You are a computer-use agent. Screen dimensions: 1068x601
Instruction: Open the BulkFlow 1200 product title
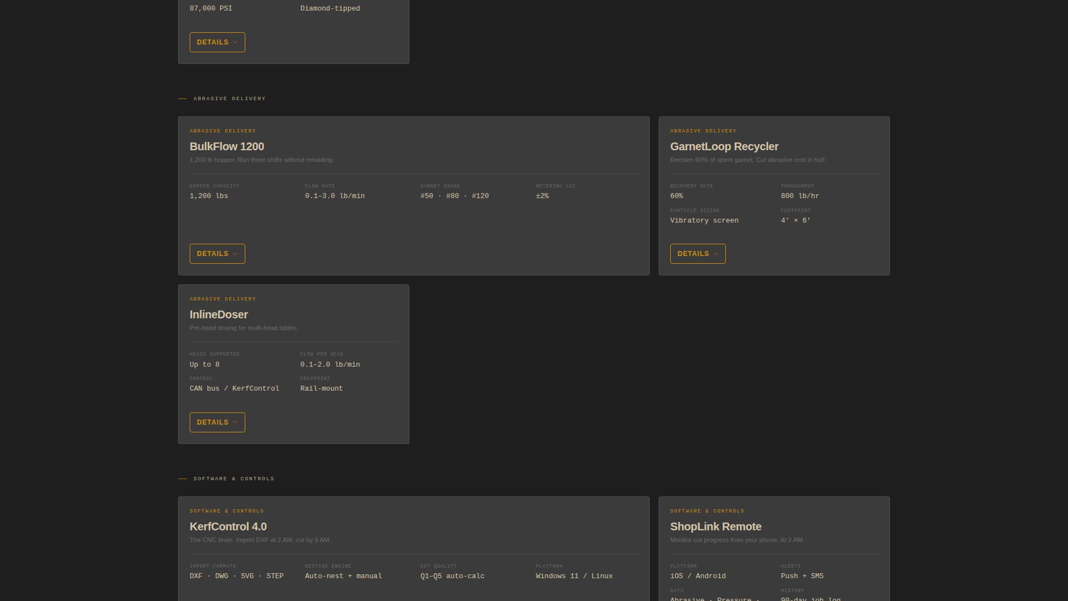(227, 146)
